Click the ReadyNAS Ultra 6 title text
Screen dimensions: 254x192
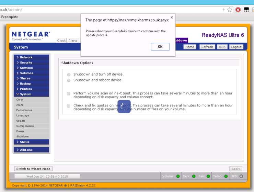pos(223,35)
